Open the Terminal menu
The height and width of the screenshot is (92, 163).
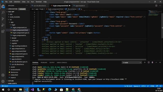[38, 2]
